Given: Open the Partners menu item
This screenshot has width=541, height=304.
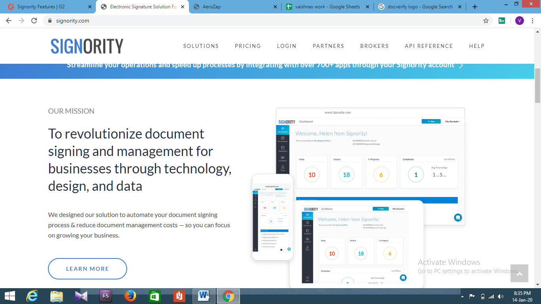Looking at the screenshot, I should [x=328, y=46].
